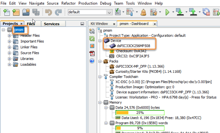
Task: Open the Production menu
Action: [88, 3]
